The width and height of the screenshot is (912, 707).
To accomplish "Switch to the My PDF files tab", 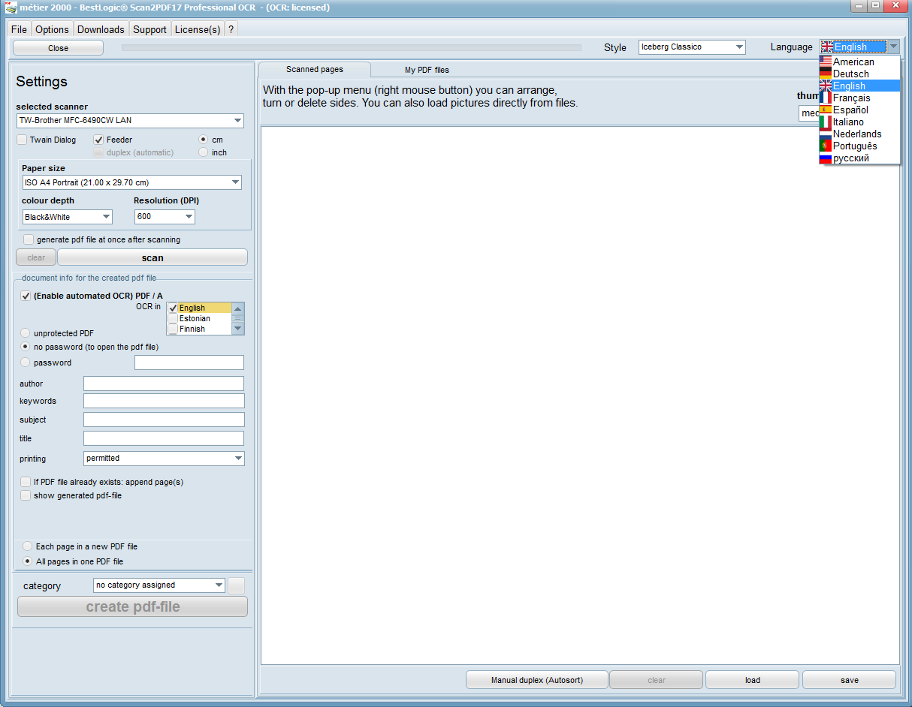I will (x=427, y=70).
